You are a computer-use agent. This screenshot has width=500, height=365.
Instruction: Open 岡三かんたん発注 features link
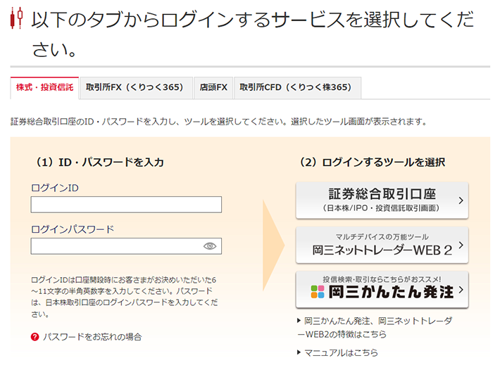coord(375,328)
